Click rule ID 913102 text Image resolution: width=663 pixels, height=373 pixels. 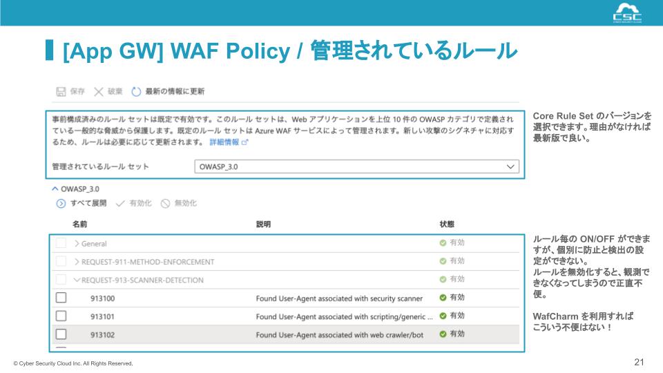103,335
